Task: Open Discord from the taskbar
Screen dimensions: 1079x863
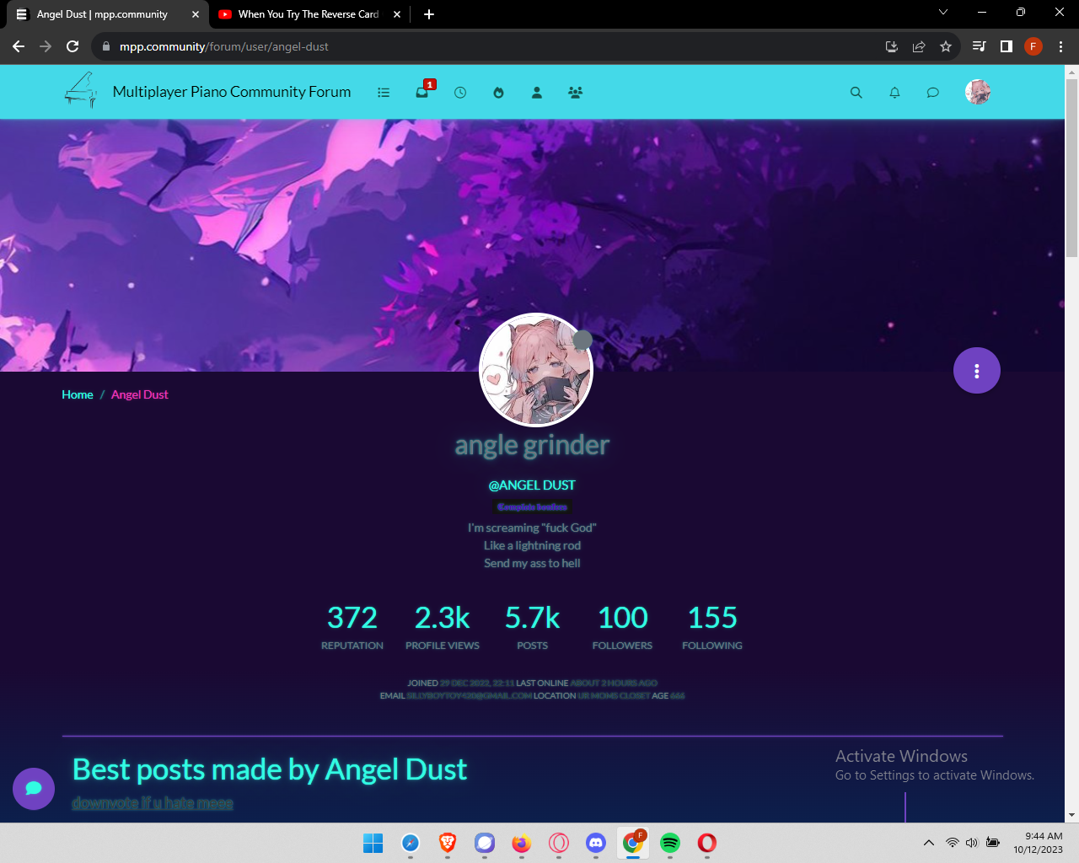Action: (596, 843)
